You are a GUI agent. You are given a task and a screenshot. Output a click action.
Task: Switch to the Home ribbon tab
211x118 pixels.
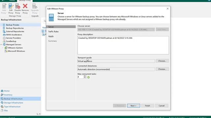(x=12, y=1)
